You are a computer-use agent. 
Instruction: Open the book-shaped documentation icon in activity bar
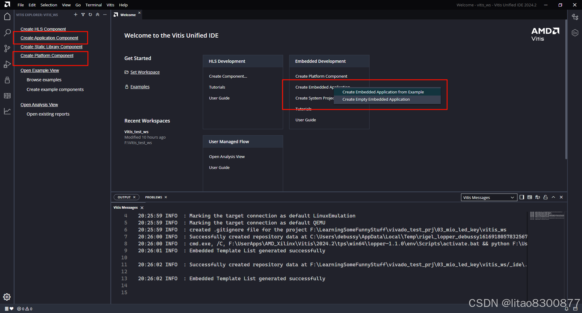[7, 96]
